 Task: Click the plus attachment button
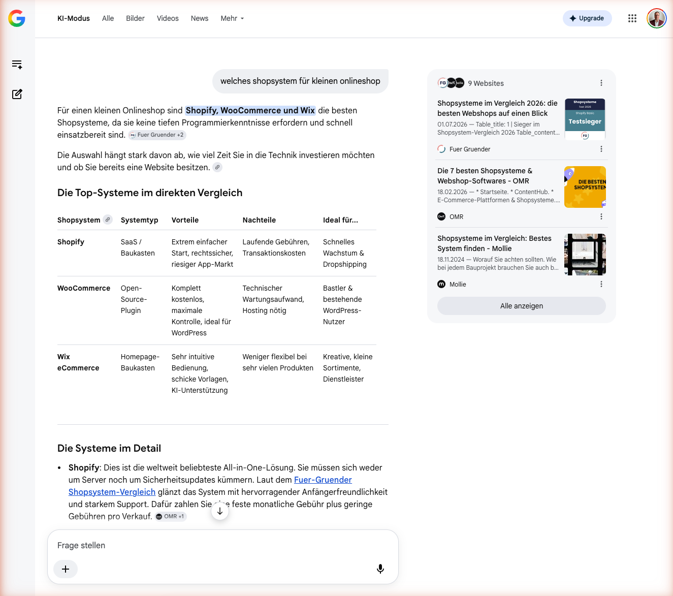66,569
